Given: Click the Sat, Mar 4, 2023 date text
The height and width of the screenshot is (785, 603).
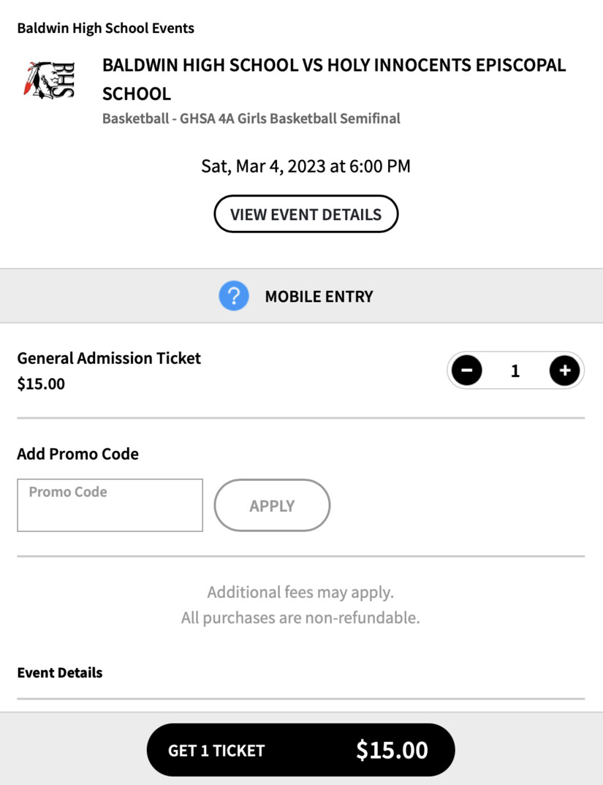Looking at the screenshot, I should coord(306,166).
